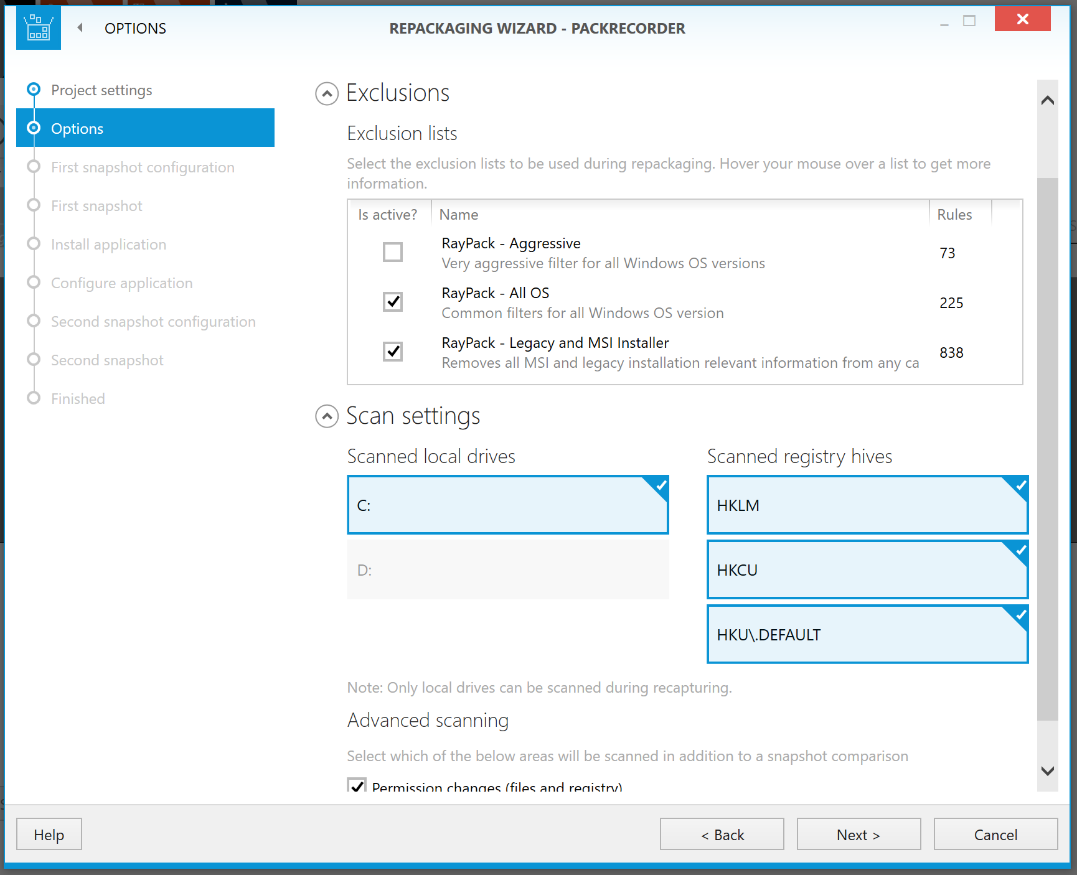Viewport: 1077px width, 875px height.
Task: Click the scroll down arrow
Action: (x=1048, y=770)
